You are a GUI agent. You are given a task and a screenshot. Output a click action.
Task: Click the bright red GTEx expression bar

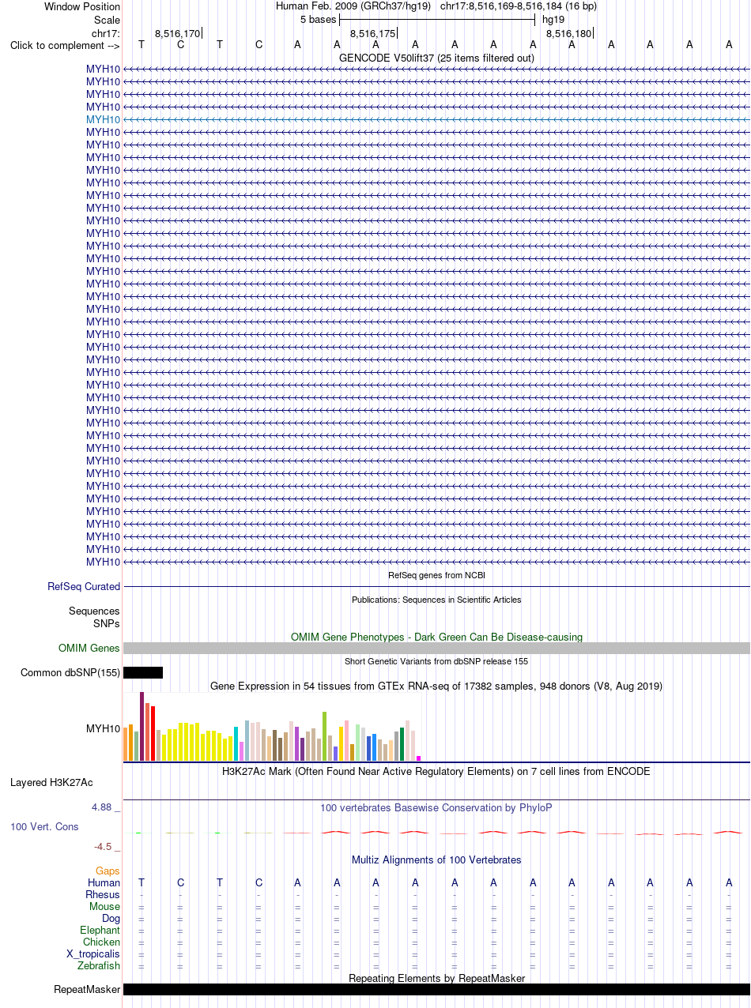[x=153, y=734]
